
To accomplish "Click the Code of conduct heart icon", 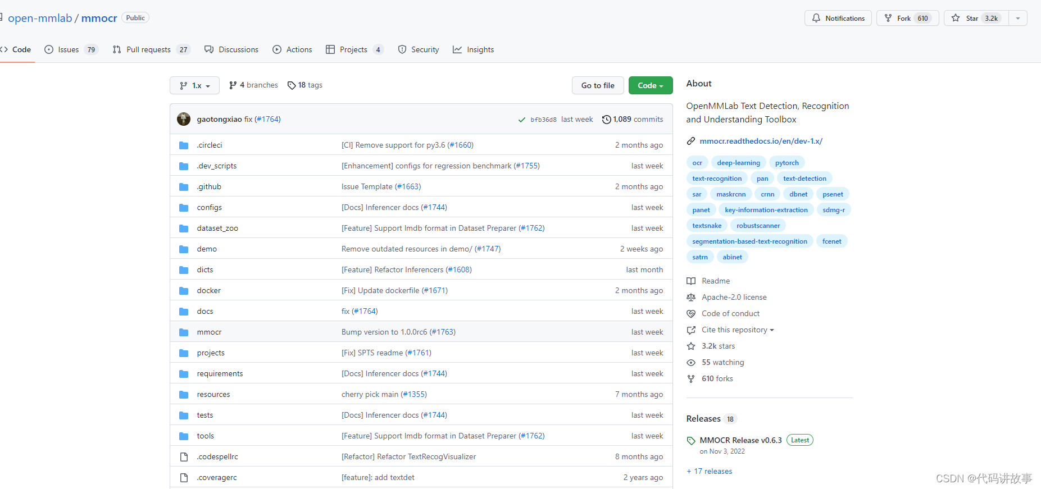I will click(691, 313).
